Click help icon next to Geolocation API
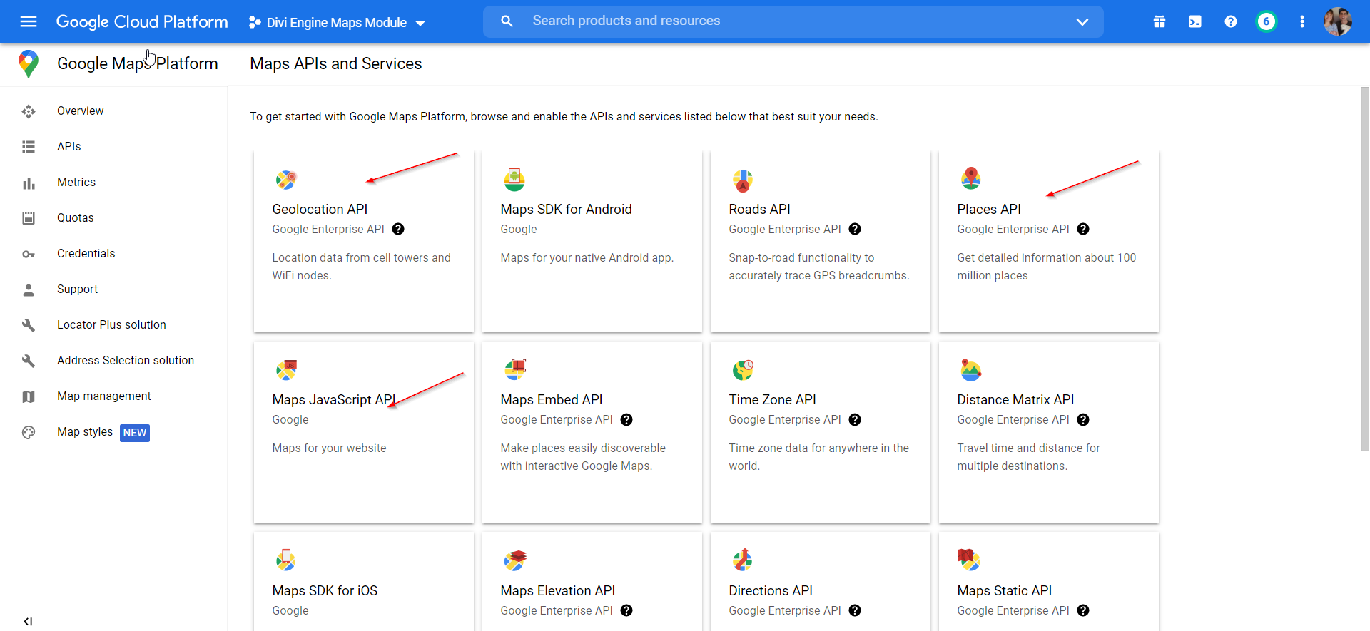Viewport: 1370px width, 631px height. tap(398, 229)
